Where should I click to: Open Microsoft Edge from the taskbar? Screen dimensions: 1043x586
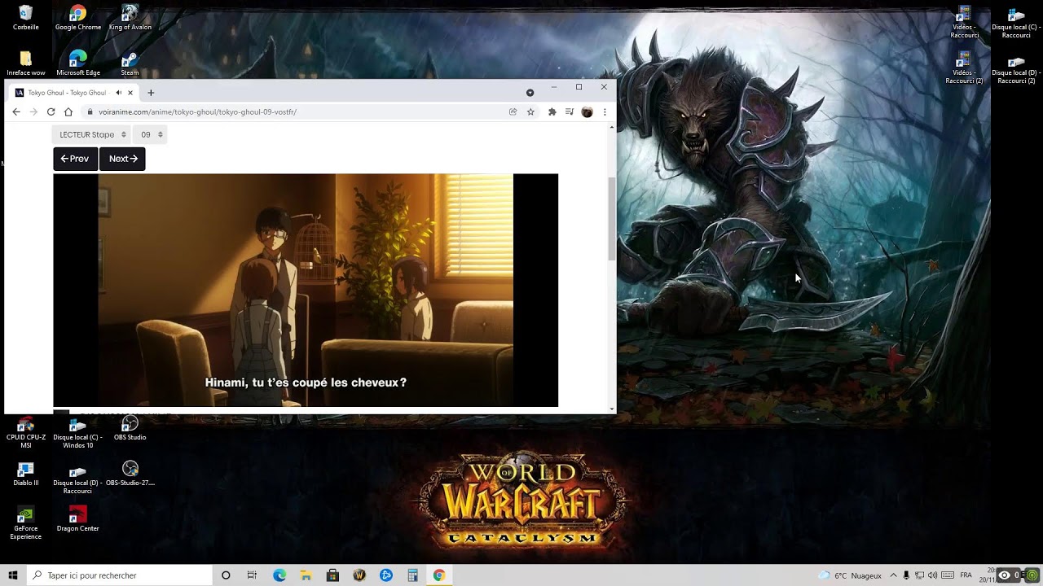click(279, 575)
